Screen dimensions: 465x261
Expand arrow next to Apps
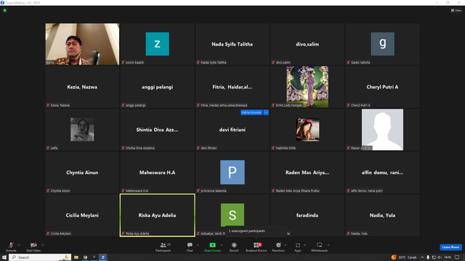[304, 245]
